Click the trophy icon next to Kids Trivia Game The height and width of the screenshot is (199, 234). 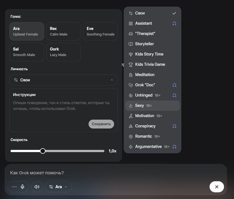tap(130, 65)
